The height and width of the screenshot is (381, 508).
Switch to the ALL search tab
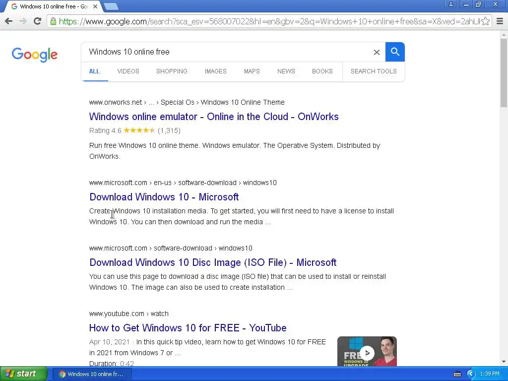pos(94,71)
